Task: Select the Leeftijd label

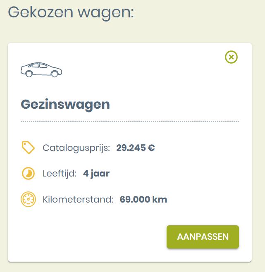Action: (60, 174)
